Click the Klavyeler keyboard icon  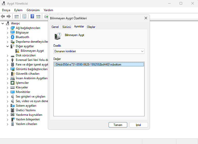13,87
